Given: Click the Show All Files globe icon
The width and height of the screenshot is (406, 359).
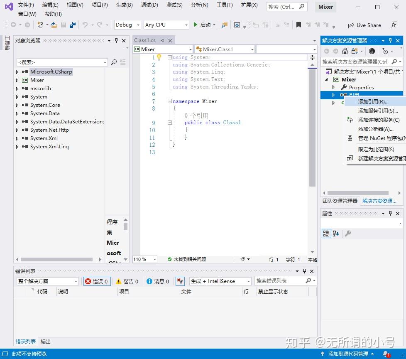Looking at the screenshot, I should 372,51.
